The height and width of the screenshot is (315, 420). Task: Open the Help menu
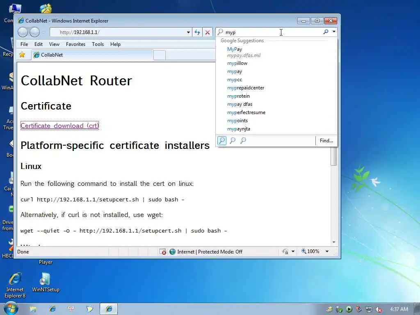pos(115,44)
